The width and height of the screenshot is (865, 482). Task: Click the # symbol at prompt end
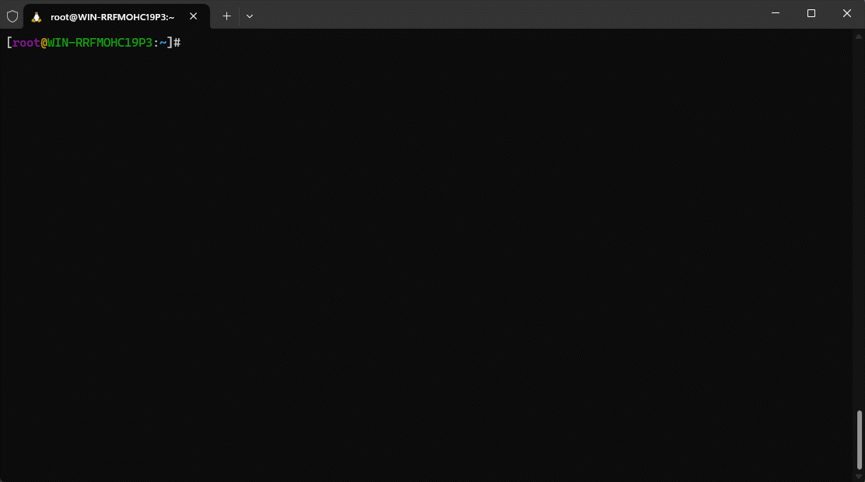point(177,43)
